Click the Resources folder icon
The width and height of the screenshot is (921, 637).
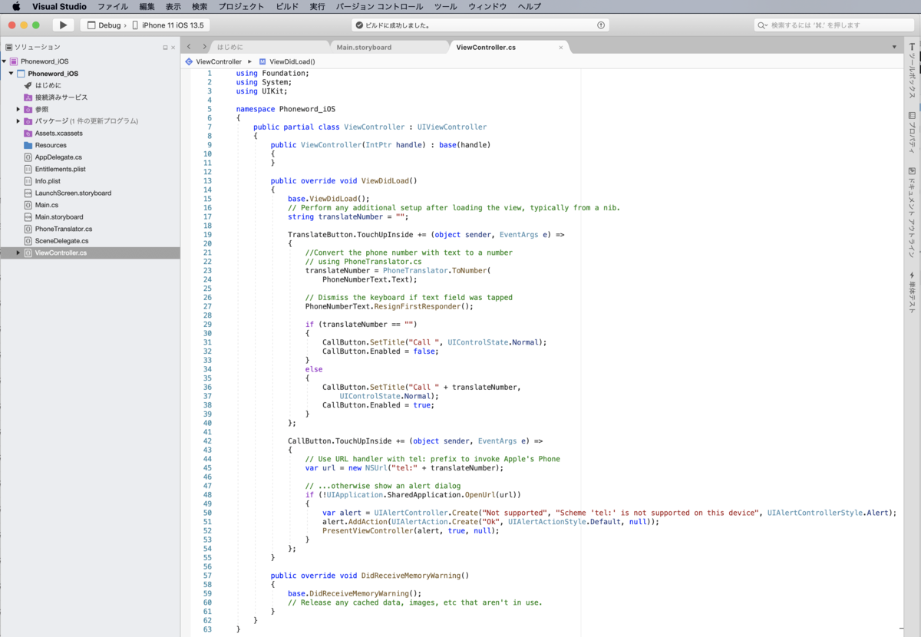[x=28, y=145]
